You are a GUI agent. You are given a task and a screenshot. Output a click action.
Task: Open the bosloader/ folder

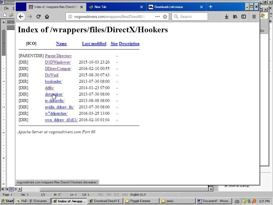(53, 81)
